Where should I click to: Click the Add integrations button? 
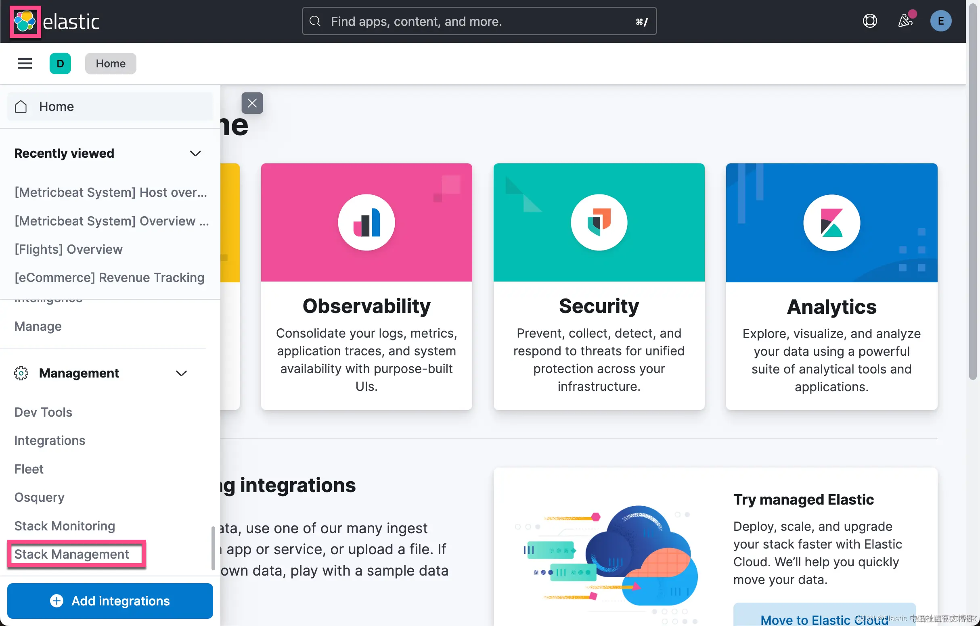click(110, 601)
